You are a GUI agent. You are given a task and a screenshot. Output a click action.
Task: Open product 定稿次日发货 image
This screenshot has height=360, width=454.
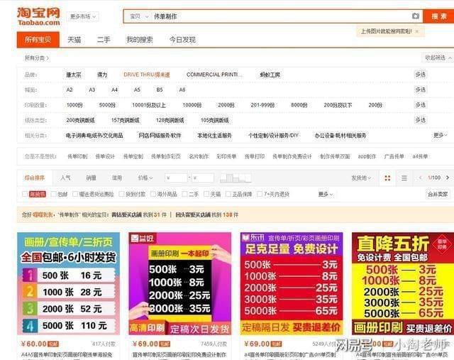[179, 283]
